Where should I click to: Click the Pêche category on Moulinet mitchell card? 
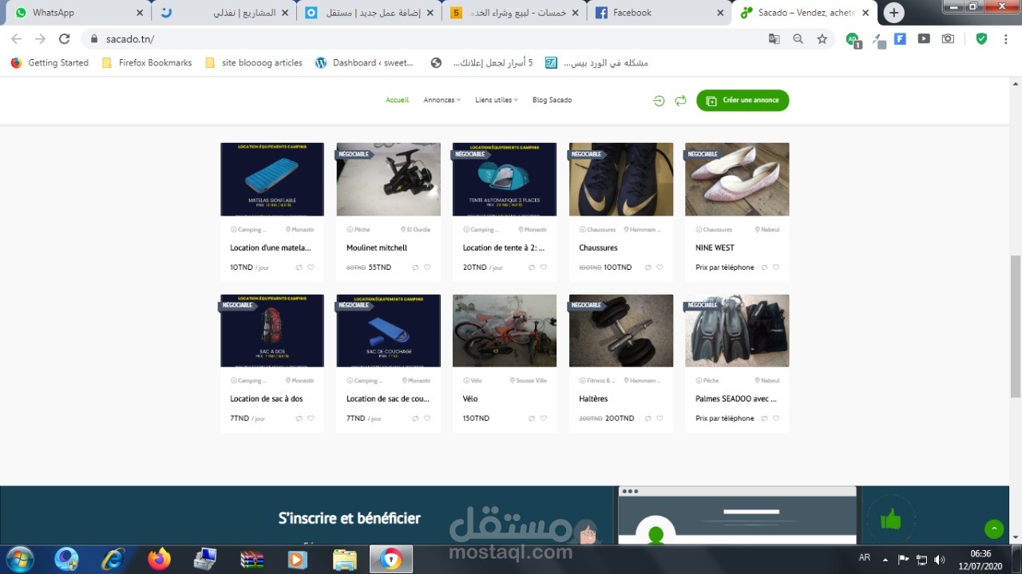358,229
